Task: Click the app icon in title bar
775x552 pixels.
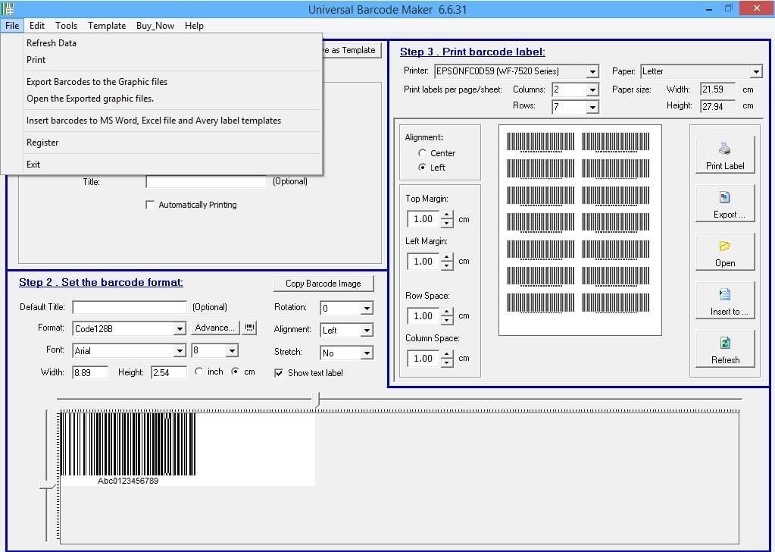Action: tap(8, 8)
